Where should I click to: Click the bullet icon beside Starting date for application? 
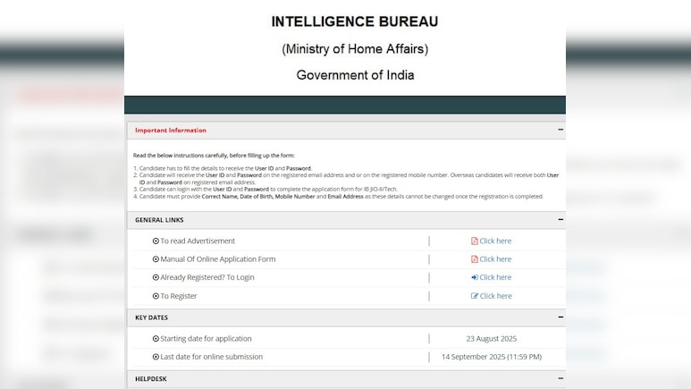click(156, 339)
